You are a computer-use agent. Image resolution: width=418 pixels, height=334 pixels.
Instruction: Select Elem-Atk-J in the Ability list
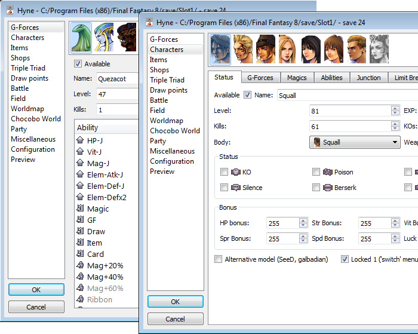click(105, 174)
